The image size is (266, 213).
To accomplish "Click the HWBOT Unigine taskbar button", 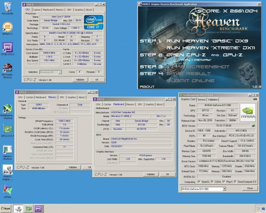I will (18, 209).
